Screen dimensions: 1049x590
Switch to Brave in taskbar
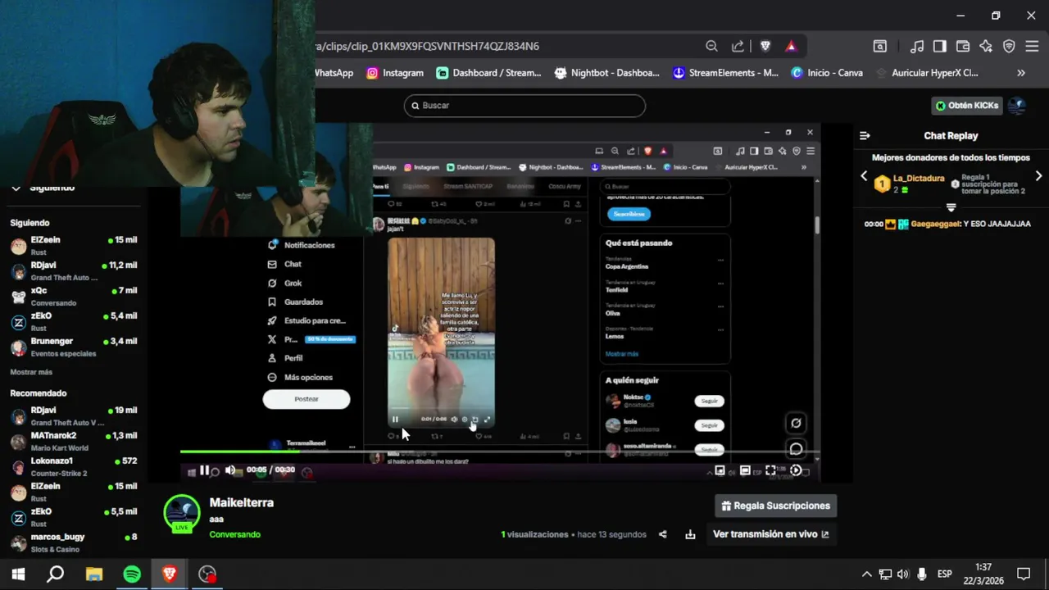pyautogui.click(x=170, y=574)
